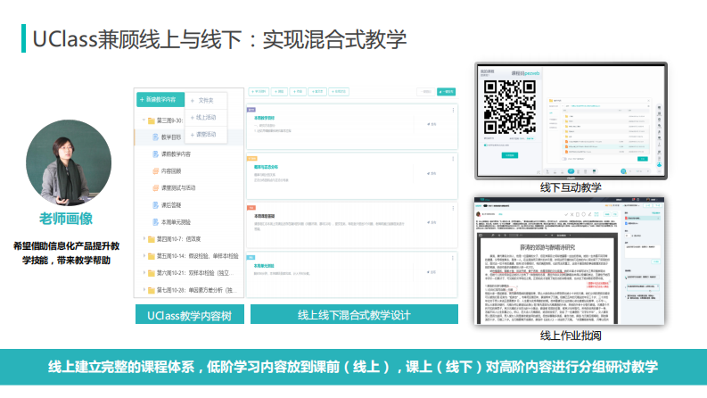Open the 本周教学目标 card title

264,118
